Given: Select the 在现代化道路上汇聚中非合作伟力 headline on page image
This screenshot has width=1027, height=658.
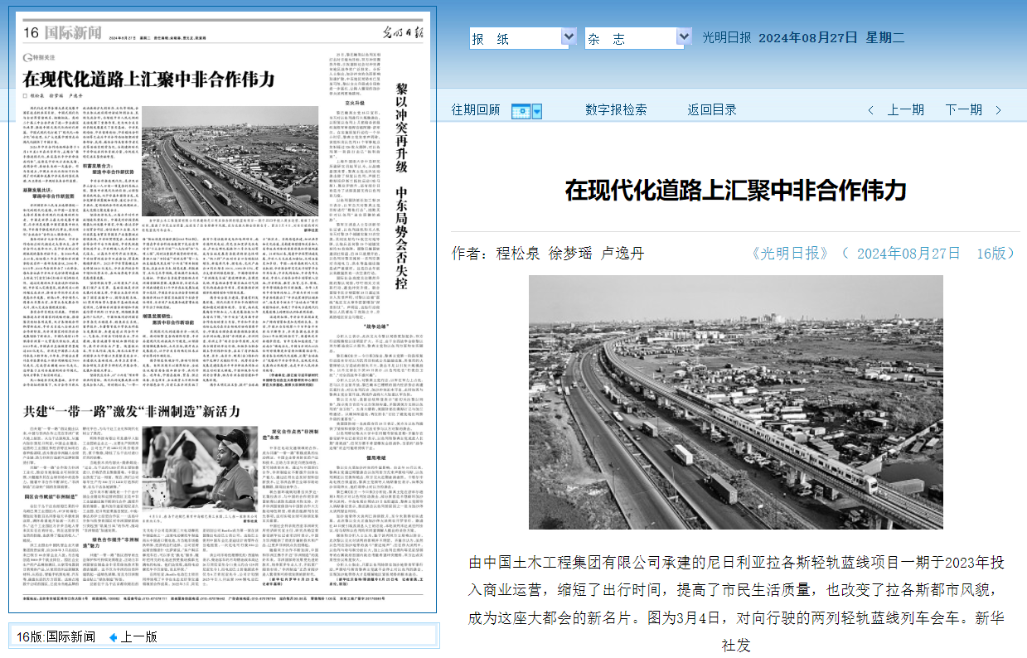Looking at the screenshot, I should point(148,80).
